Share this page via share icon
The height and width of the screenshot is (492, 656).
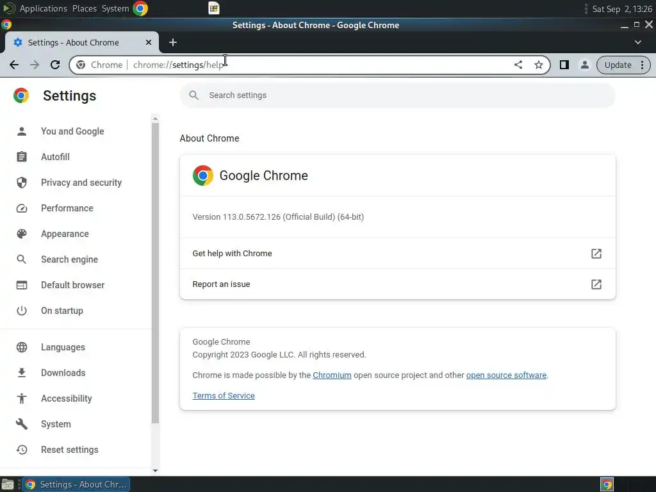[518, 65]
